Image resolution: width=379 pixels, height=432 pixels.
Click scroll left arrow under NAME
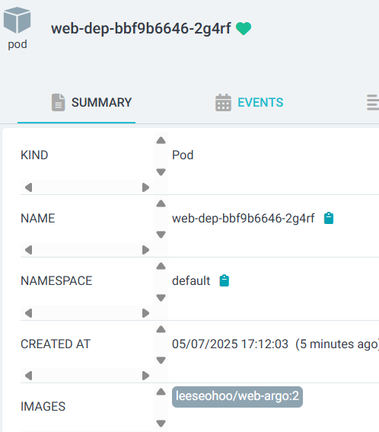(x=29, y=250)
